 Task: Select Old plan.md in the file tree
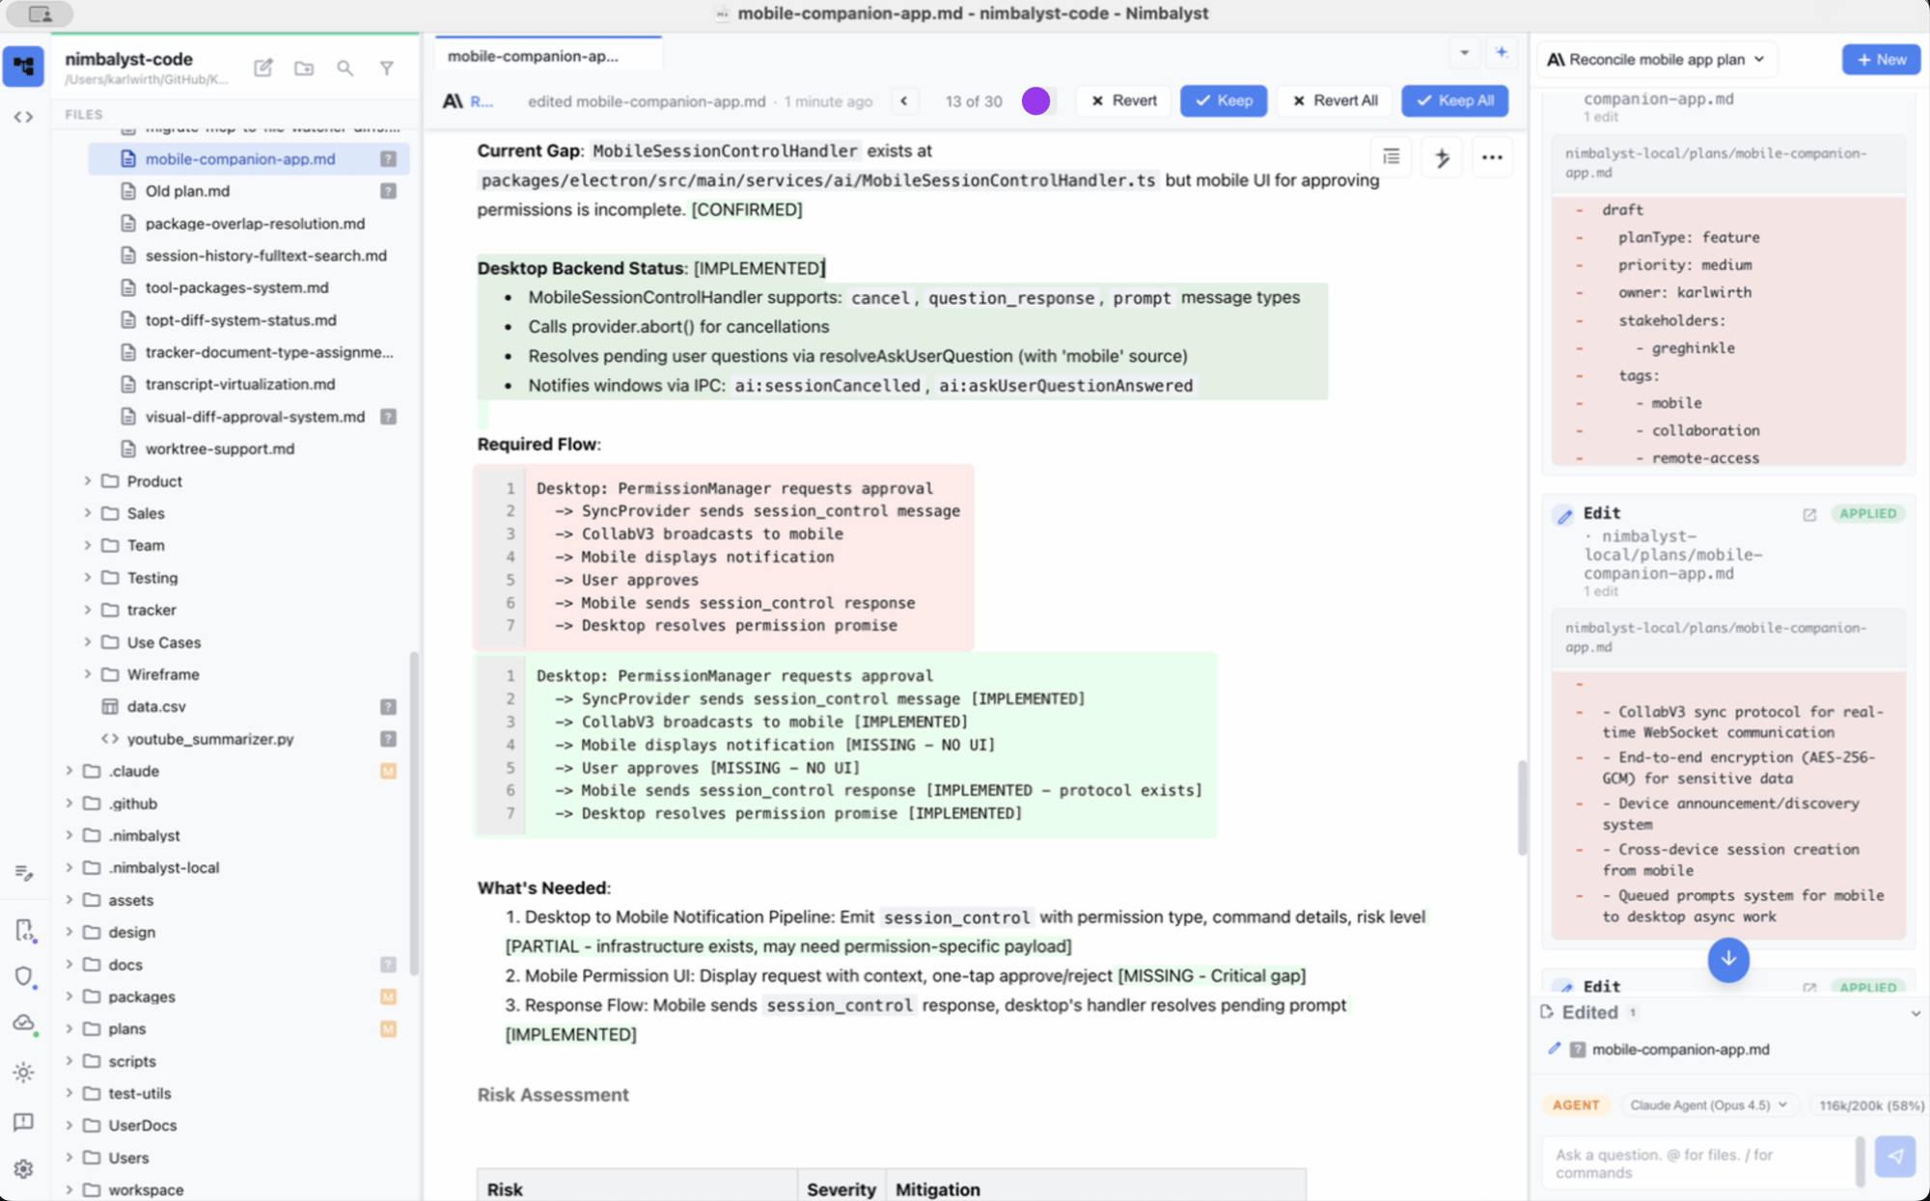tap(187, 191)
